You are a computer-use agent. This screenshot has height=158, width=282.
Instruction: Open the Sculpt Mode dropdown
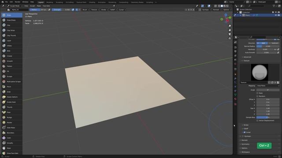[15, 6]
